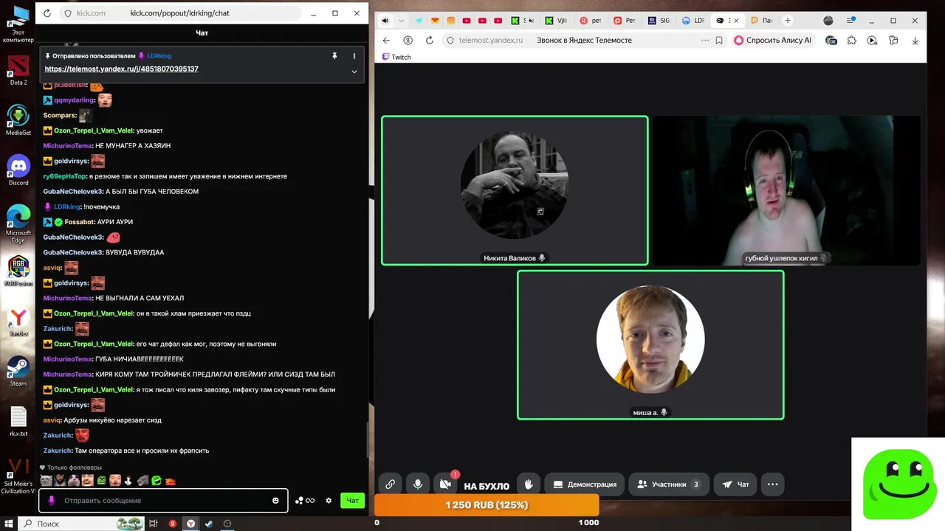Collapse the pinned message with chevron
This screenshot has height=531, width=945.
pyautogui.click(x=354, y=72)
